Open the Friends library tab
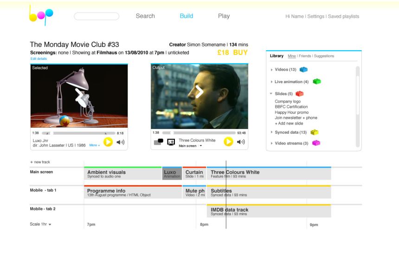Screen dimensions: 399x266 click(x=305, y=56)
